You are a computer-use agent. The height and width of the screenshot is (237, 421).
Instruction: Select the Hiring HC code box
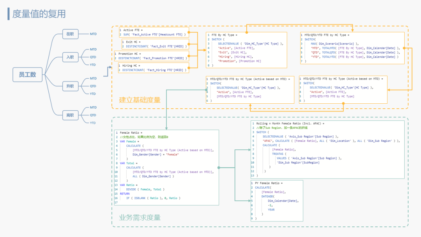153,68
